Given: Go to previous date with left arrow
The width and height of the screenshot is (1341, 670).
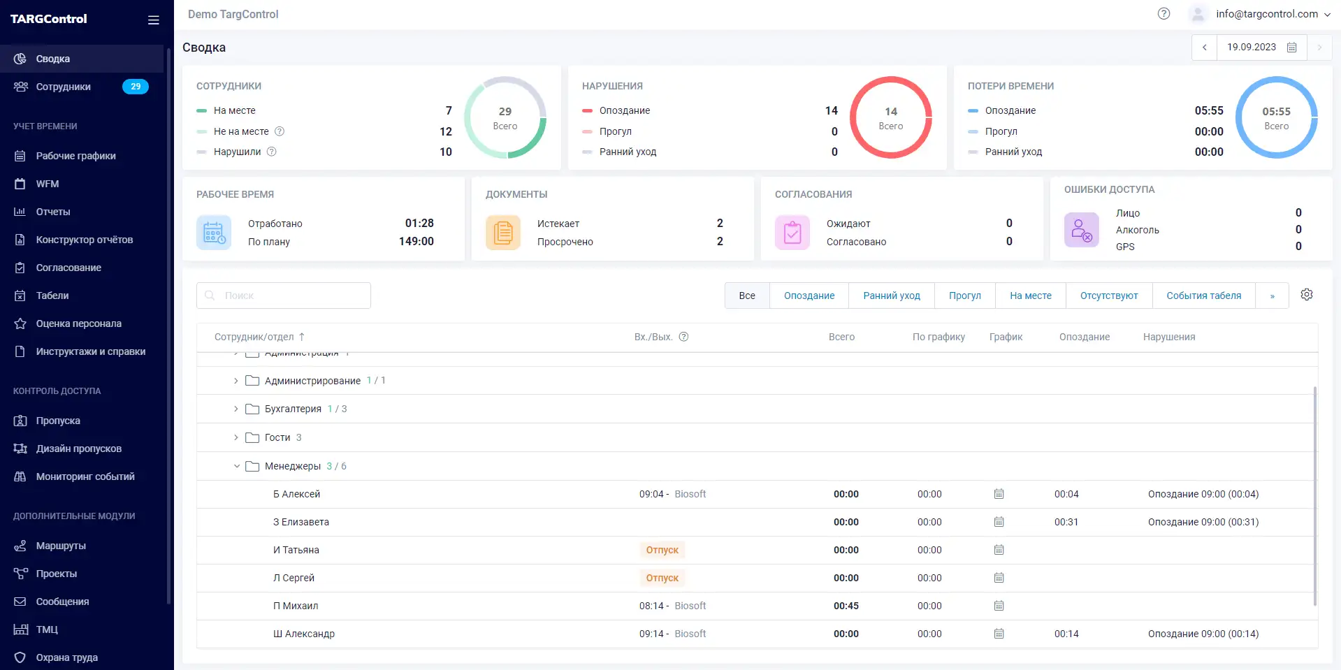Looking at the screenshot, I should point(1205,48).
